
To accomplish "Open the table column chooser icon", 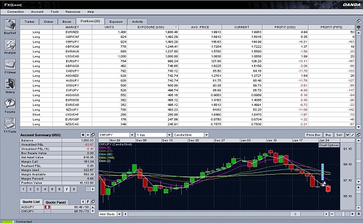I will (358, 27).
